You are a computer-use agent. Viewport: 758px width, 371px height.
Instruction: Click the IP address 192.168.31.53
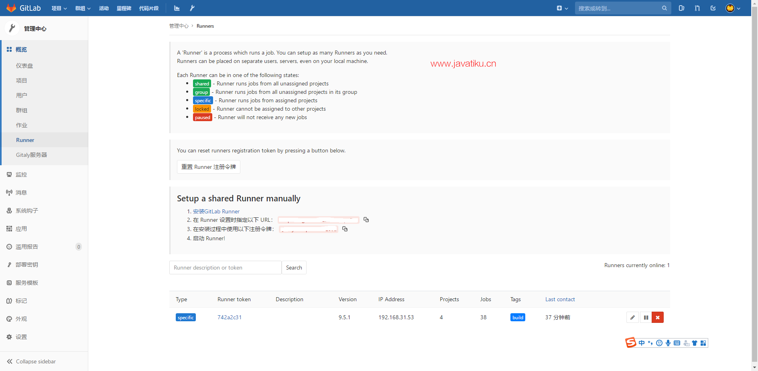coord(396,317)
